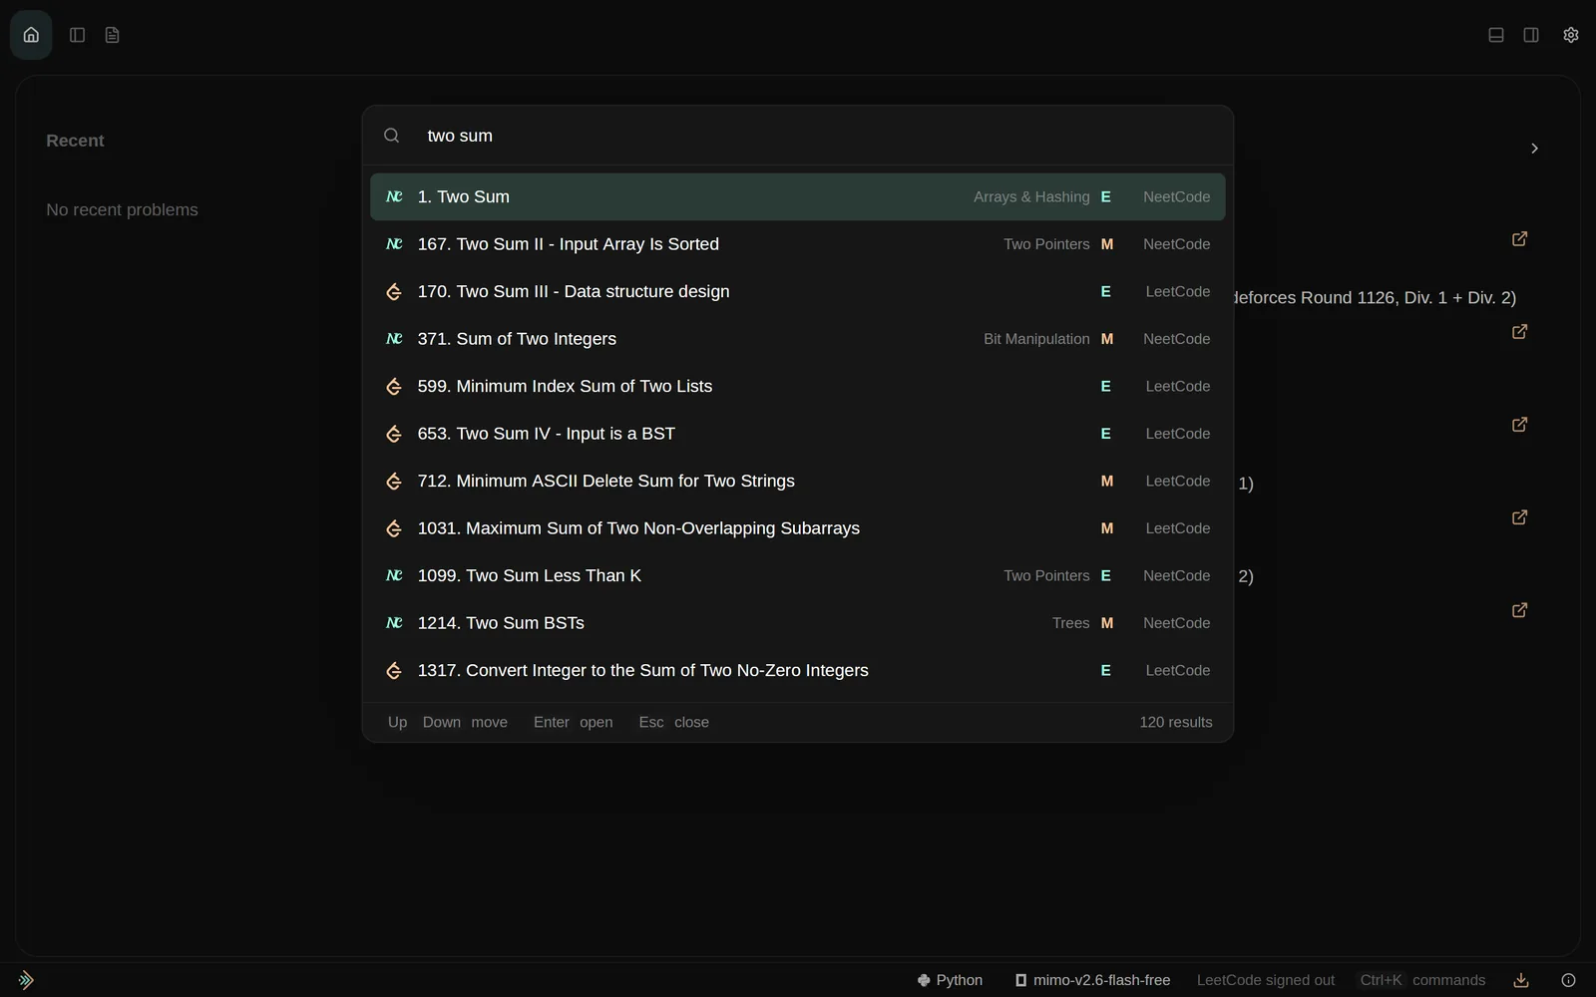
Task: Toggle the bottom panel layout icon
Action: 1496,35
